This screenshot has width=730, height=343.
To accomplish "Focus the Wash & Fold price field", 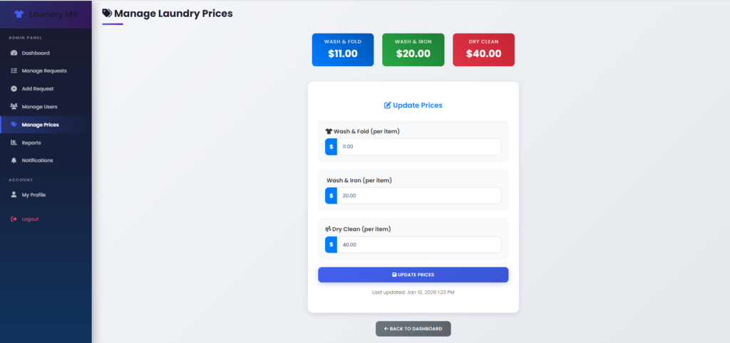I will (418, 147).
